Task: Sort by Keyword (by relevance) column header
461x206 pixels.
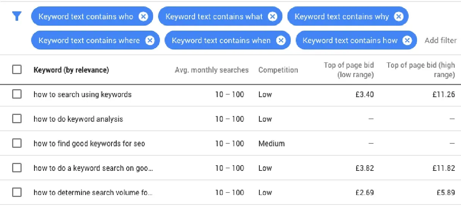Action: point(71,70)
